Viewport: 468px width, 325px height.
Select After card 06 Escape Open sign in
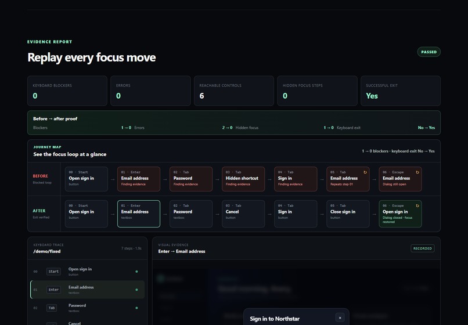pos(400,214)
